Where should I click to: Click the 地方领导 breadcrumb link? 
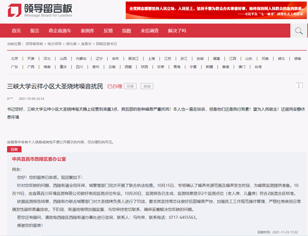54,44
